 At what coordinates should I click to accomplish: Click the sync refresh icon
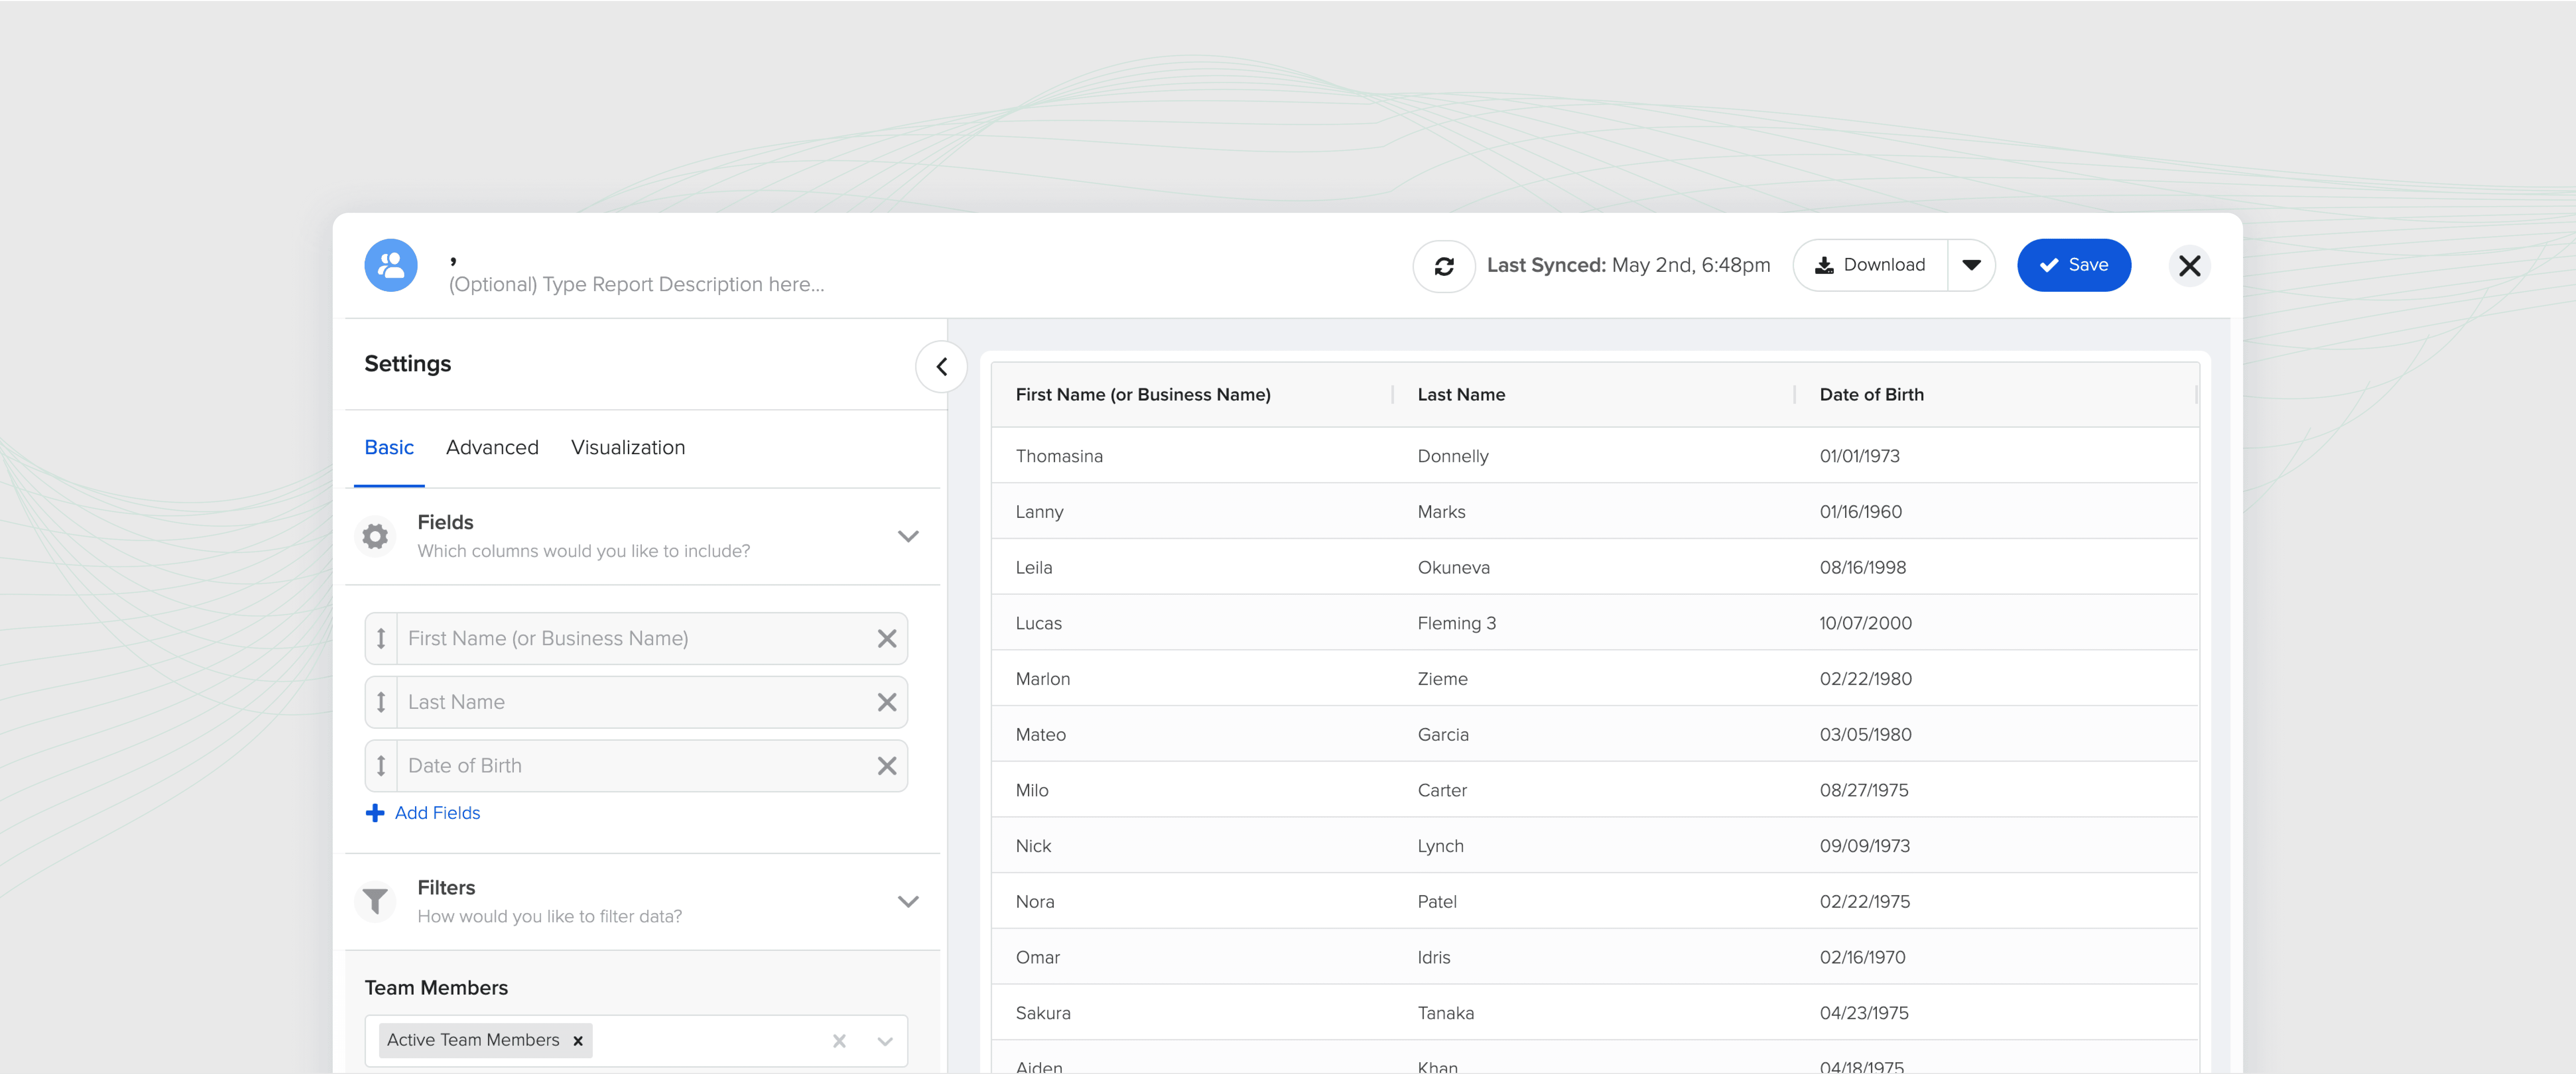(x=1443, y=266)
